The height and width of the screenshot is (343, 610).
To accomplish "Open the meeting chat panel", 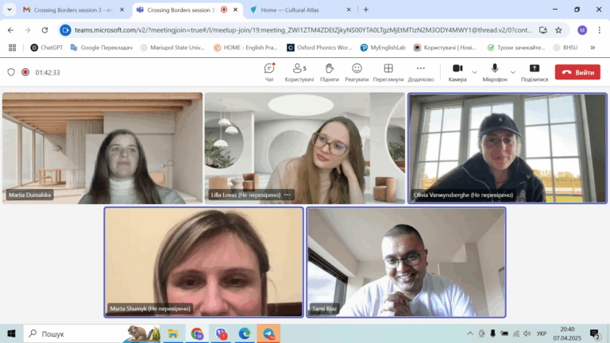I will pyautogui.click(x=269, y=71).
